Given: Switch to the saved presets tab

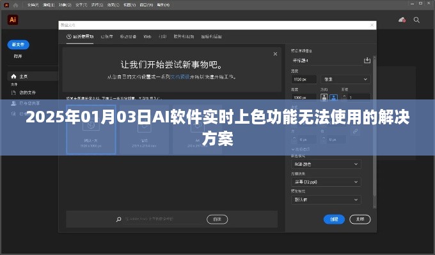Looking at the screenshot, I should point(107,36).
